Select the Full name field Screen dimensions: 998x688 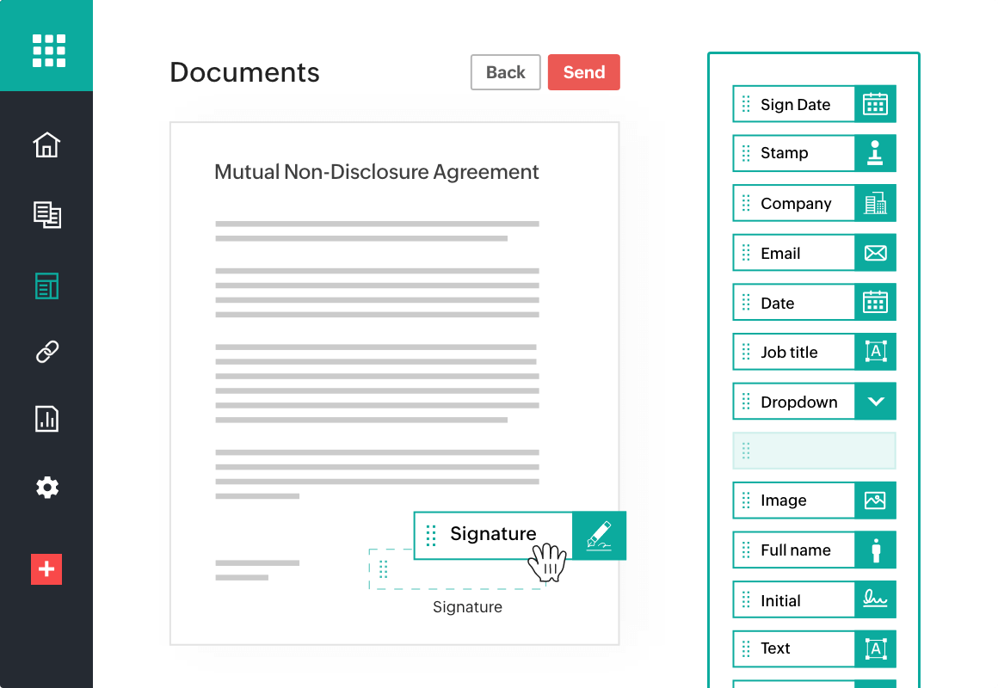point(814,550)
